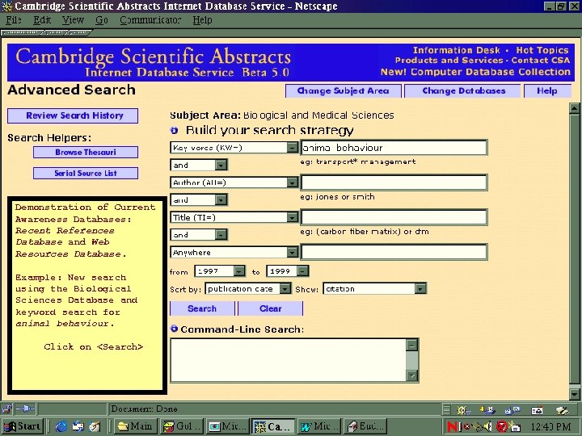Launch Internet Explorer from quick launch
The image size is (582, 436).
click(61, 426)
